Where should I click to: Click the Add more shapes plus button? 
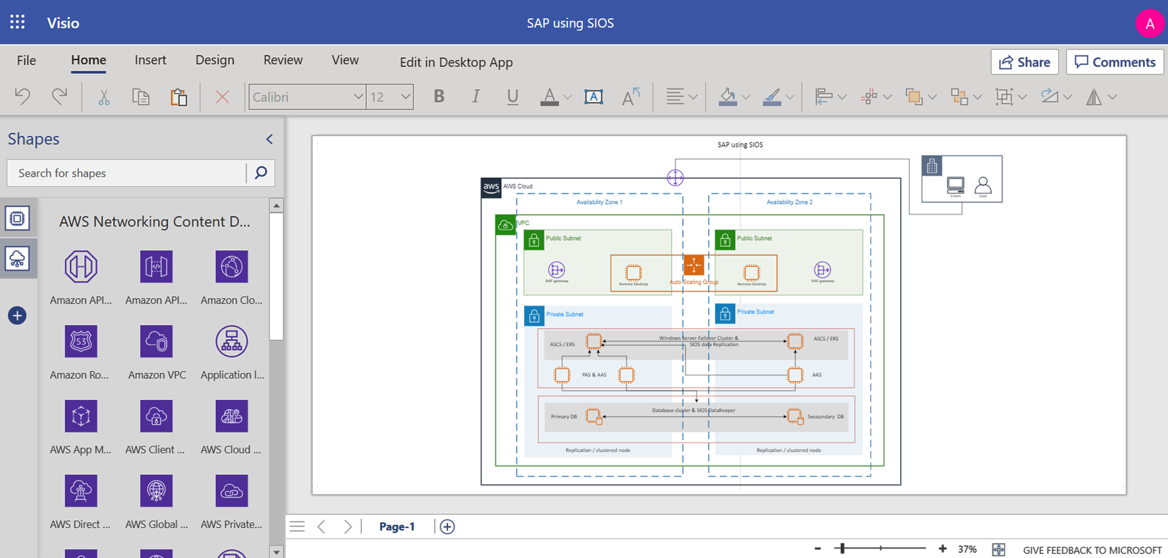click(17, 315)
